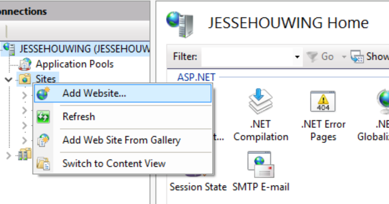Select the JESSEHOUWING server node in tree
The image size is (389, 204).
tap(84, 49)
